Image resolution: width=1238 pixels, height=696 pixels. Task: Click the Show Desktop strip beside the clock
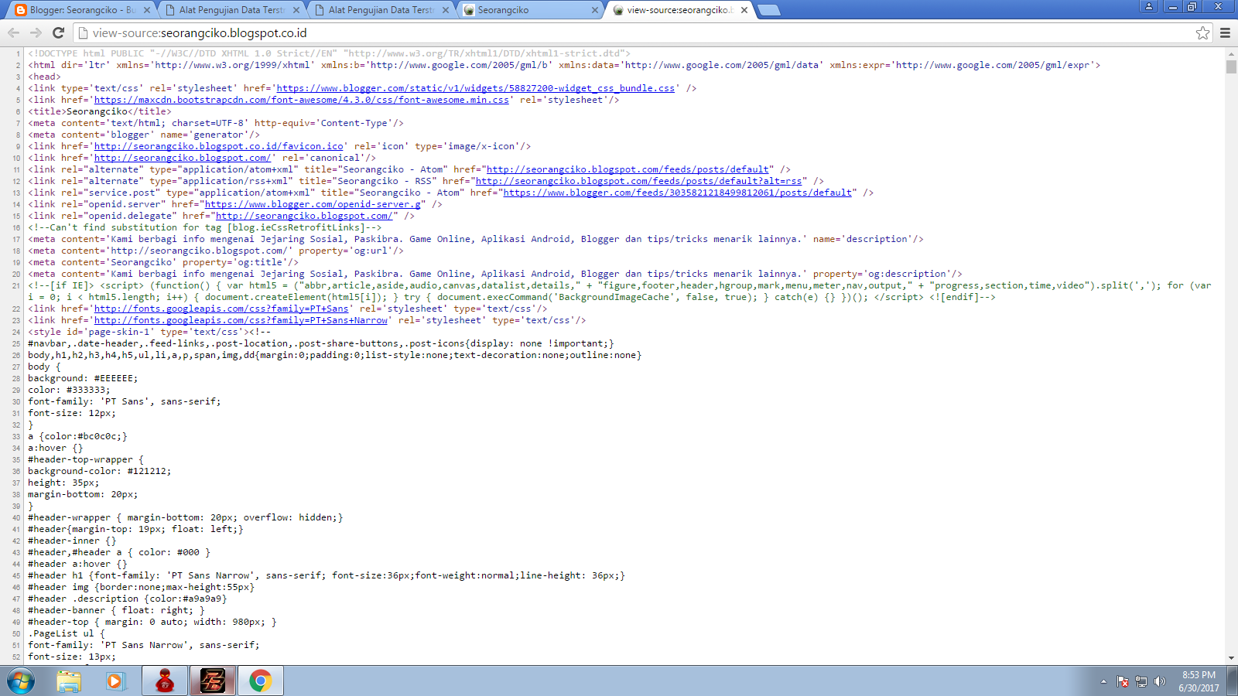[x=1232, y=681]
